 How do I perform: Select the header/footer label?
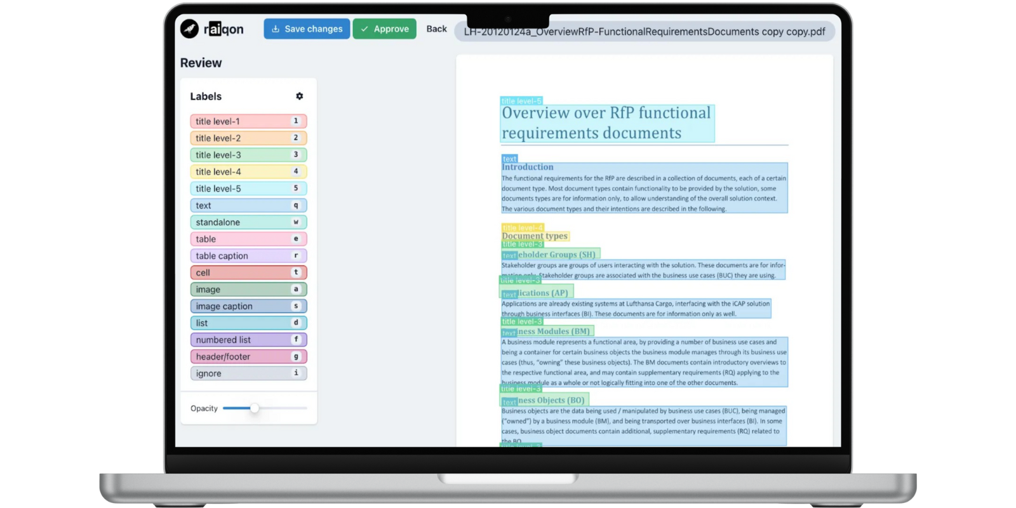[x=248, y=357]
